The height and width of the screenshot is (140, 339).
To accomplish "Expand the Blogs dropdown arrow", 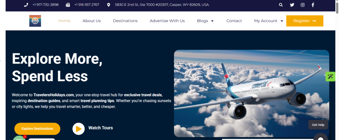I will (x=212, y=21).
